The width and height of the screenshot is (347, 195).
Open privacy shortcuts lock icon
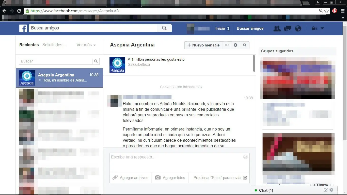315,28
